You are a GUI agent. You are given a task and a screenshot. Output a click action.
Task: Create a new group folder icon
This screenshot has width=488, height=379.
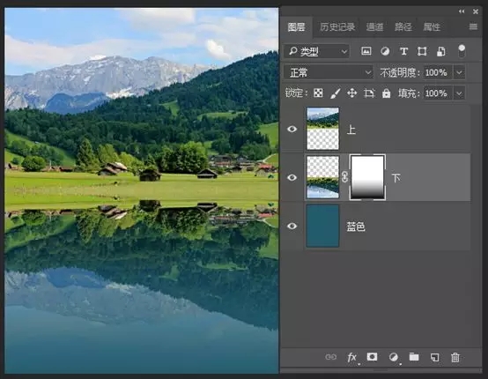click(414, 357)
